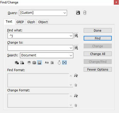This screenshot has height=113, width=119.
Task: Toggle Include Footnotes search option
Action: (x=39, y=63)
